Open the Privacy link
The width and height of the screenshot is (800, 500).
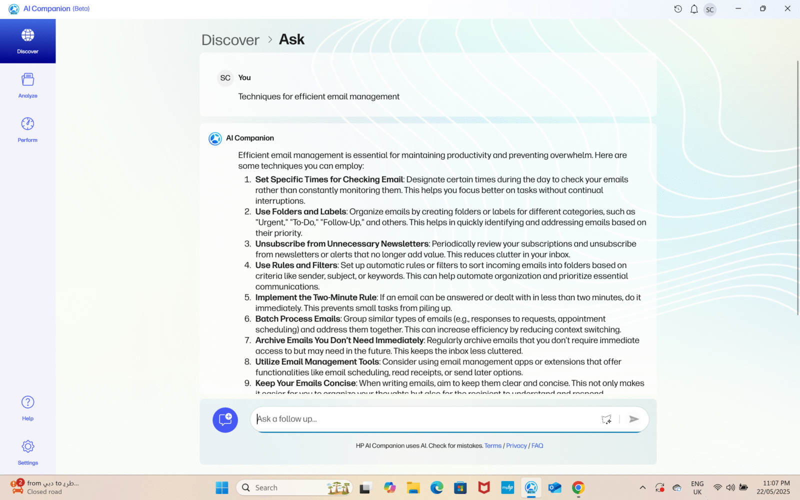click(x=516, y=445)
